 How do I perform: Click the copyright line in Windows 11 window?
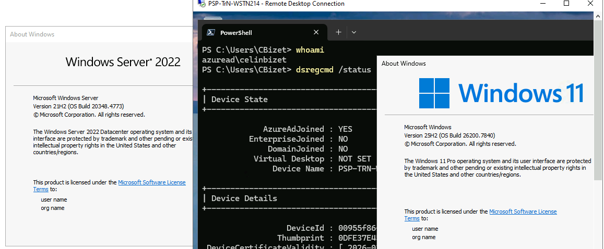pos(460,144)
